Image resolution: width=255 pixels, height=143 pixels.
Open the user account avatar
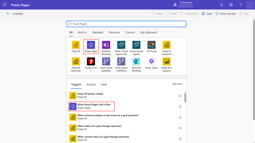point(250,5)
